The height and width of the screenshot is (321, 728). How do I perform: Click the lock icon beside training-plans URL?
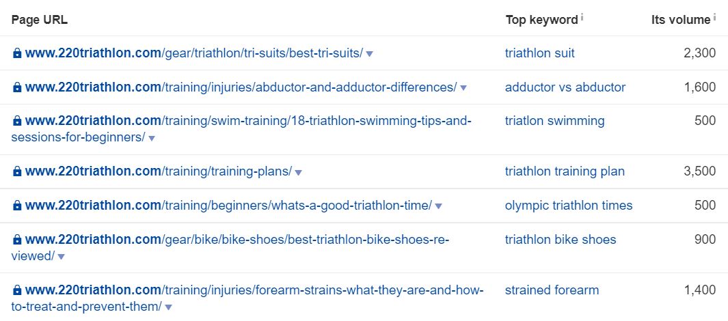click(x=17, y=171)
